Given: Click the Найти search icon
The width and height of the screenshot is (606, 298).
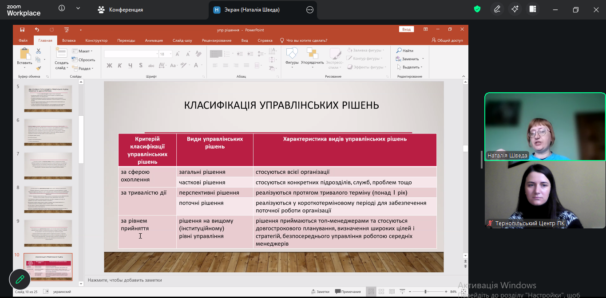Looking at the screenshot, I should pyautogui.click(x=405, y=51).
